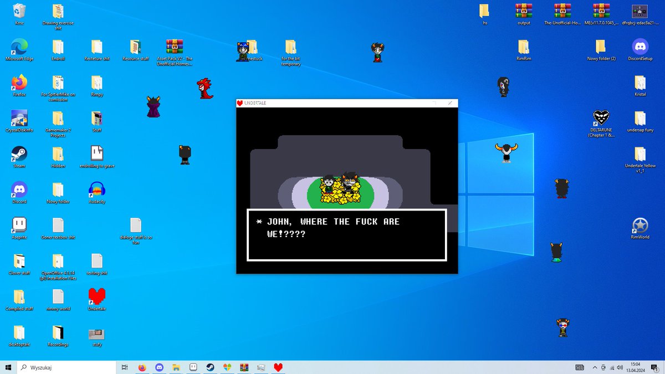Select the Discord desktop shortcut
This screenshot has height=374, width=665.
[19, 193]
